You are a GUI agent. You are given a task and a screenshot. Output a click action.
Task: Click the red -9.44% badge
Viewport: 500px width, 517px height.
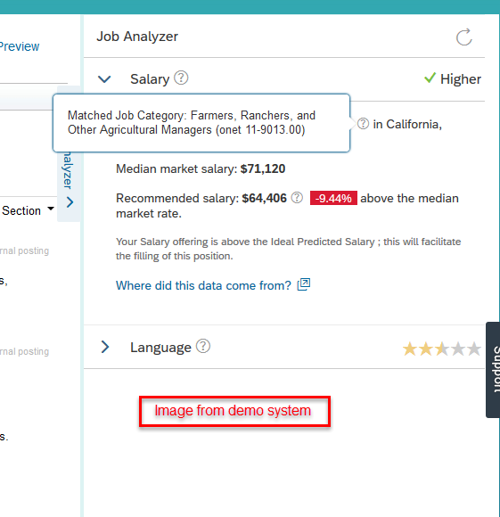click(333, 198)
